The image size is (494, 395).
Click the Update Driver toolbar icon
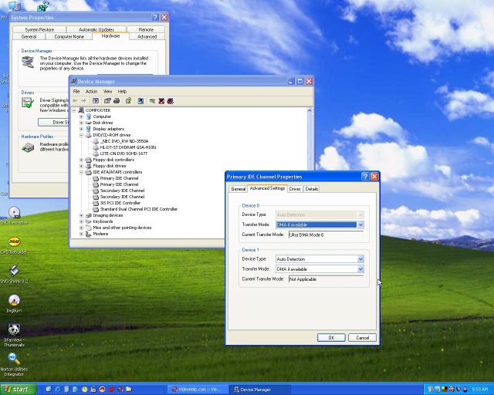[153, 101]
